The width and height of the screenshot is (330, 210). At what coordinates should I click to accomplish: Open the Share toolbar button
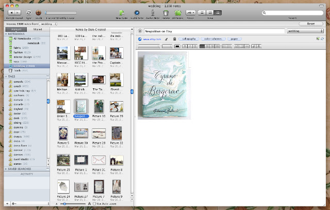click(190, 13)
